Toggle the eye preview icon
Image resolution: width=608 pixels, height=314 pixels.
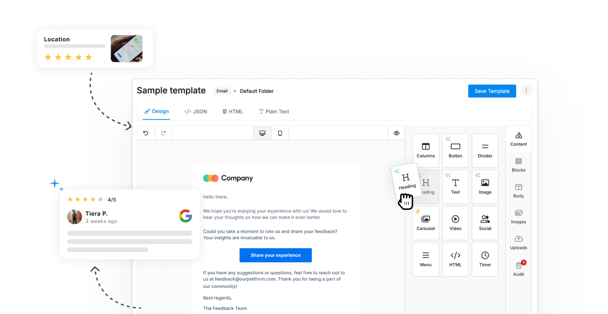(x=396, y=133)
